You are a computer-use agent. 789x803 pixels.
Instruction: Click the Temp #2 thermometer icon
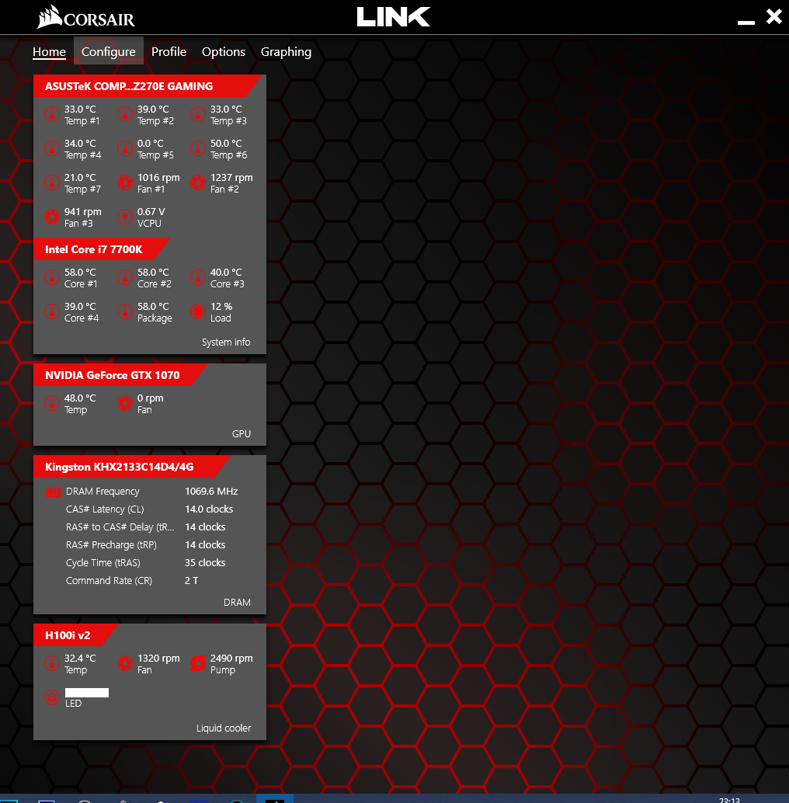(x=125, y=114)
